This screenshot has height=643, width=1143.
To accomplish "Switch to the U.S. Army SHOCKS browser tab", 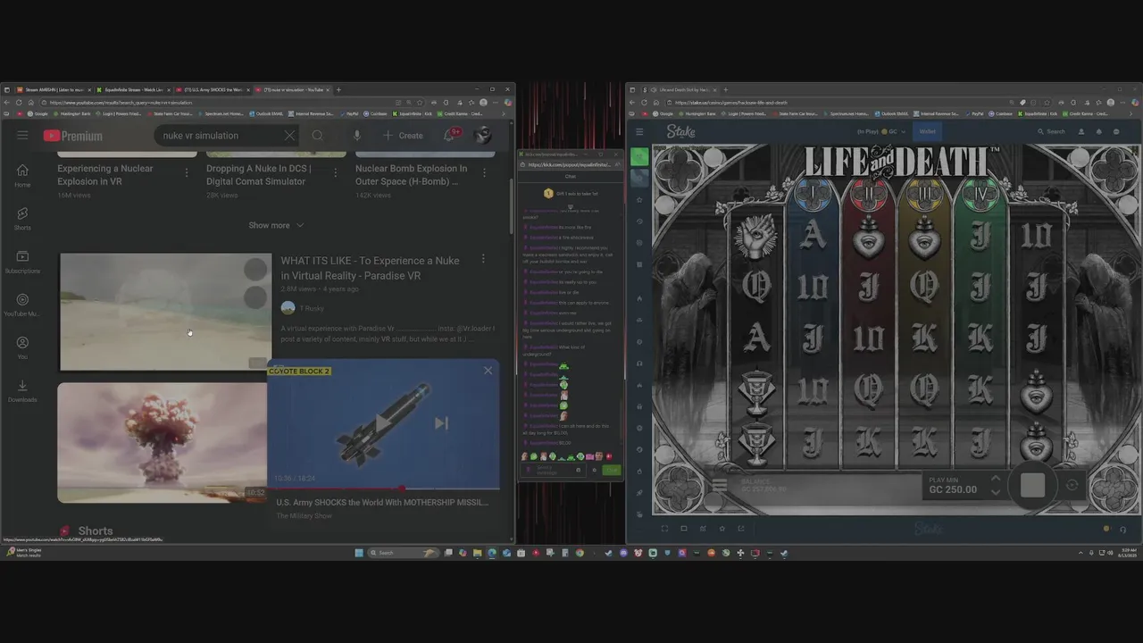I will (x=212, y=89).
